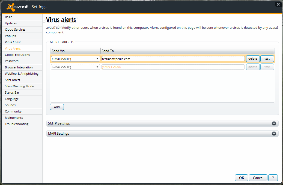Test the test@softpedia.com alert target

[x=267, y=59]
